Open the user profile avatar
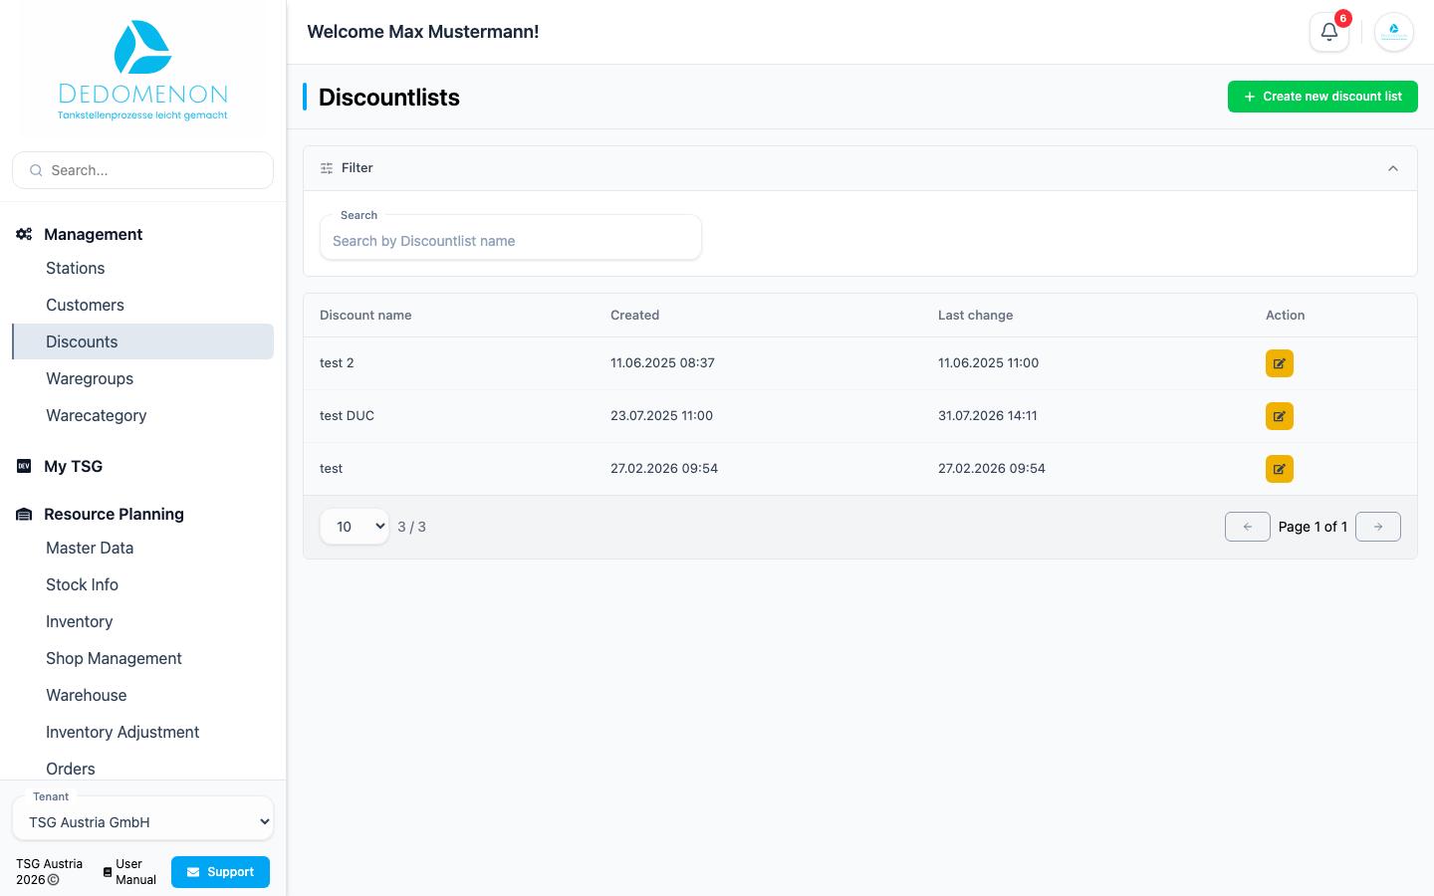The image size is (1434, 896). click(1394, 32)
